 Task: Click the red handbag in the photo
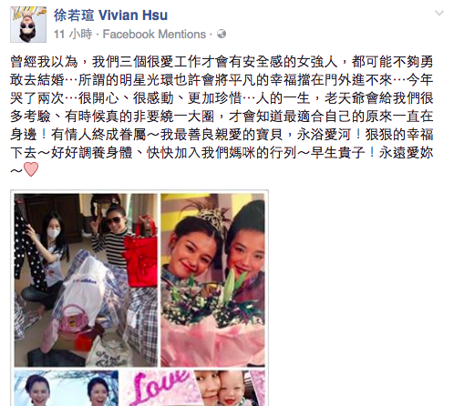(140, 252)
